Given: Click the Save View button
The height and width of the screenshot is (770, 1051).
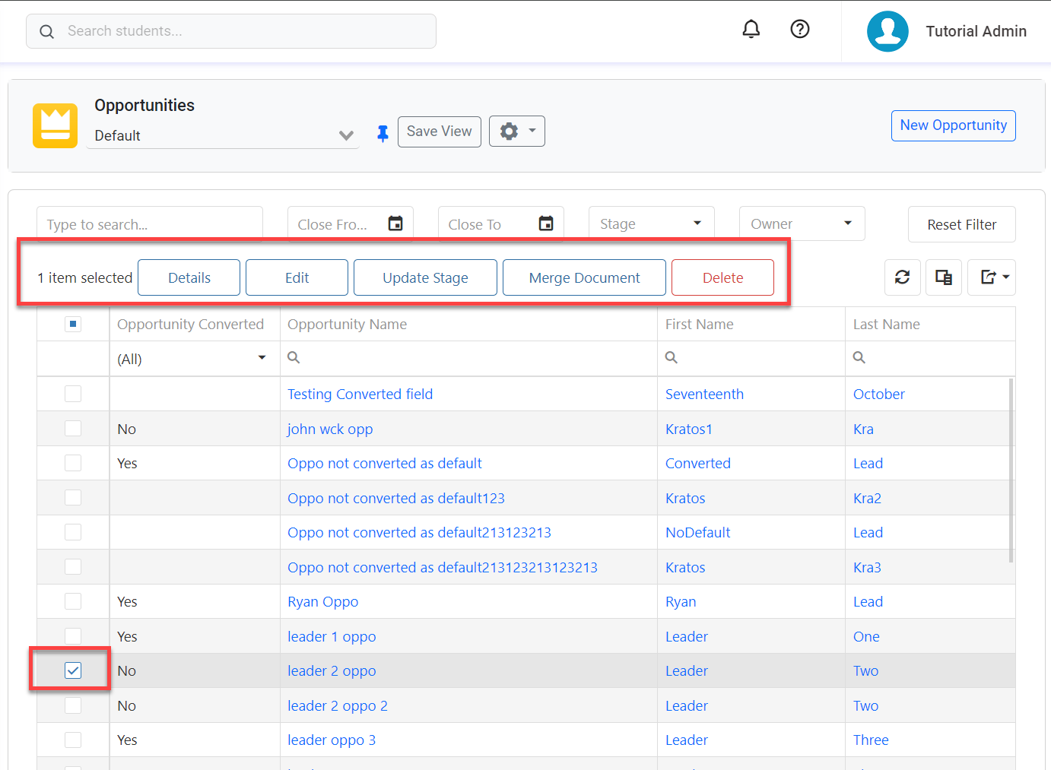Looking at the screenshot, I should (x=440, y=132).
